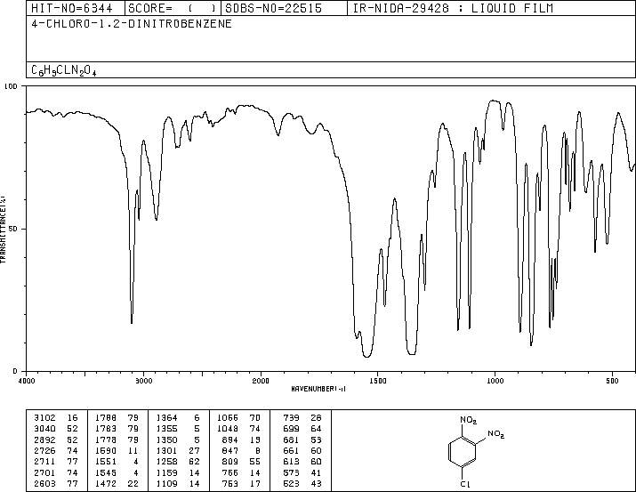636x492 pixels.
Task: Click the 1545 peak entry
Action: click(117, 472)
